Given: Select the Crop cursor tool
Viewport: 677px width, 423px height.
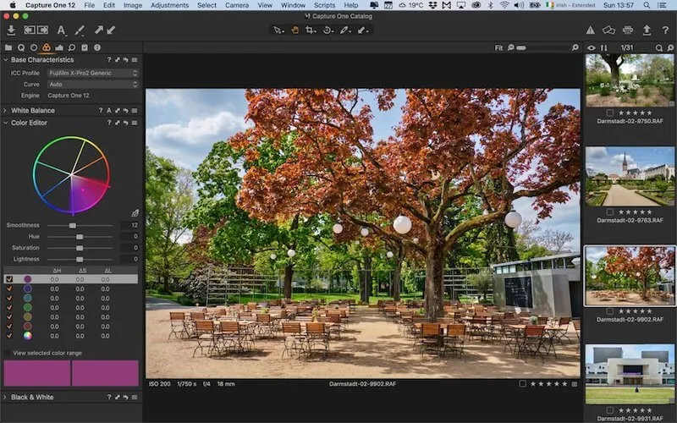Looking at the screenshot, I should click(311, 30).
